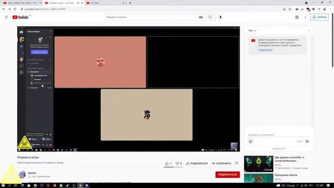Close the third YouTube tab
This screenshot has height=188, width=334.
pyautogui.click(x=123, y=3)
